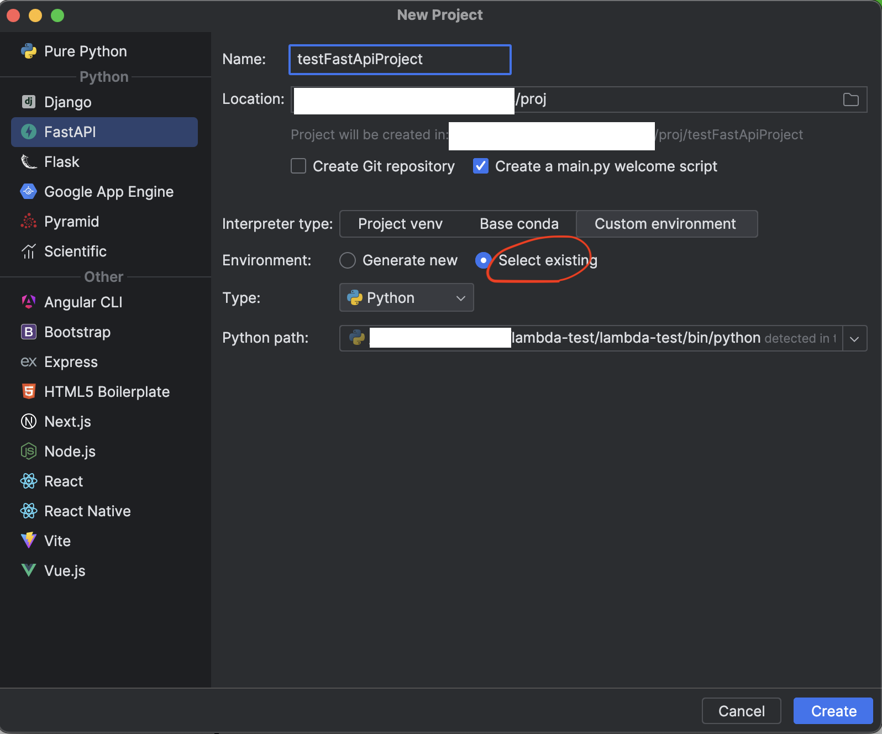The height and width of the screenshot is (734, 882).
Task: Click the Google App Engine icon
Action: (x=29, y=192)
